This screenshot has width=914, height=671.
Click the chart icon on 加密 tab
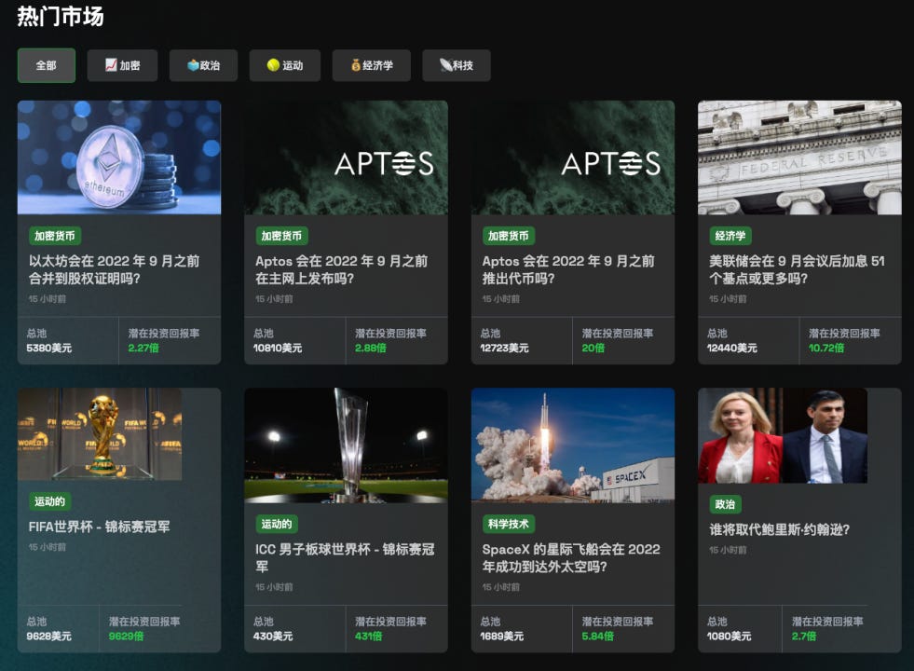(111, 65)
